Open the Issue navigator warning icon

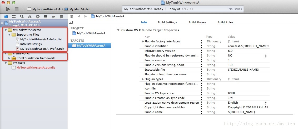(x=30, y=16)
